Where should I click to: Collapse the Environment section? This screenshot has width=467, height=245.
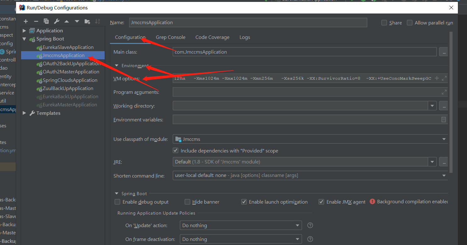pyautogui.click(x=117, y=66)
